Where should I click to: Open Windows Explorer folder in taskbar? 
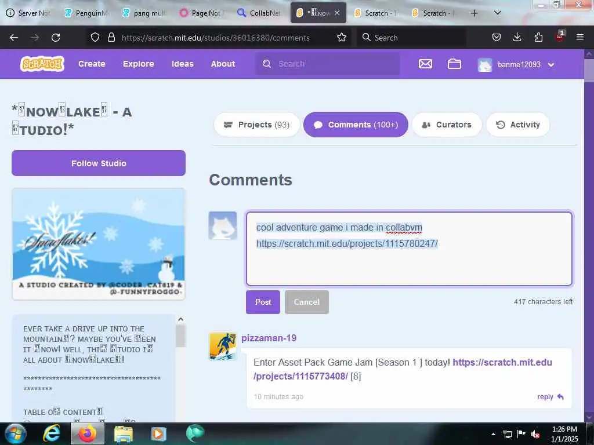coord(124,433)
